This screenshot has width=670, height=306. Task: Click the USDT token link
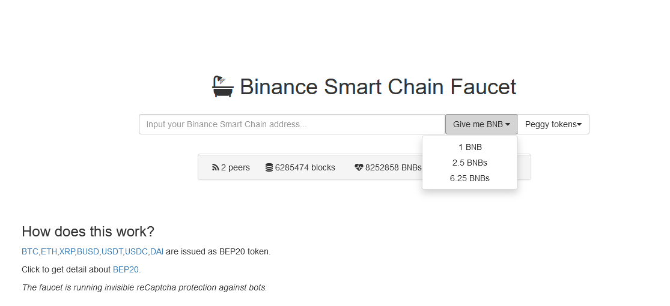[x=112, y=252]
